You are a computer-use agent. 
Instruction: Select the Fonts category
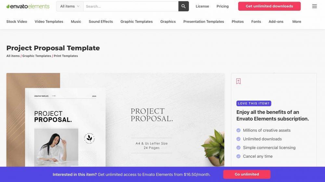256,21
